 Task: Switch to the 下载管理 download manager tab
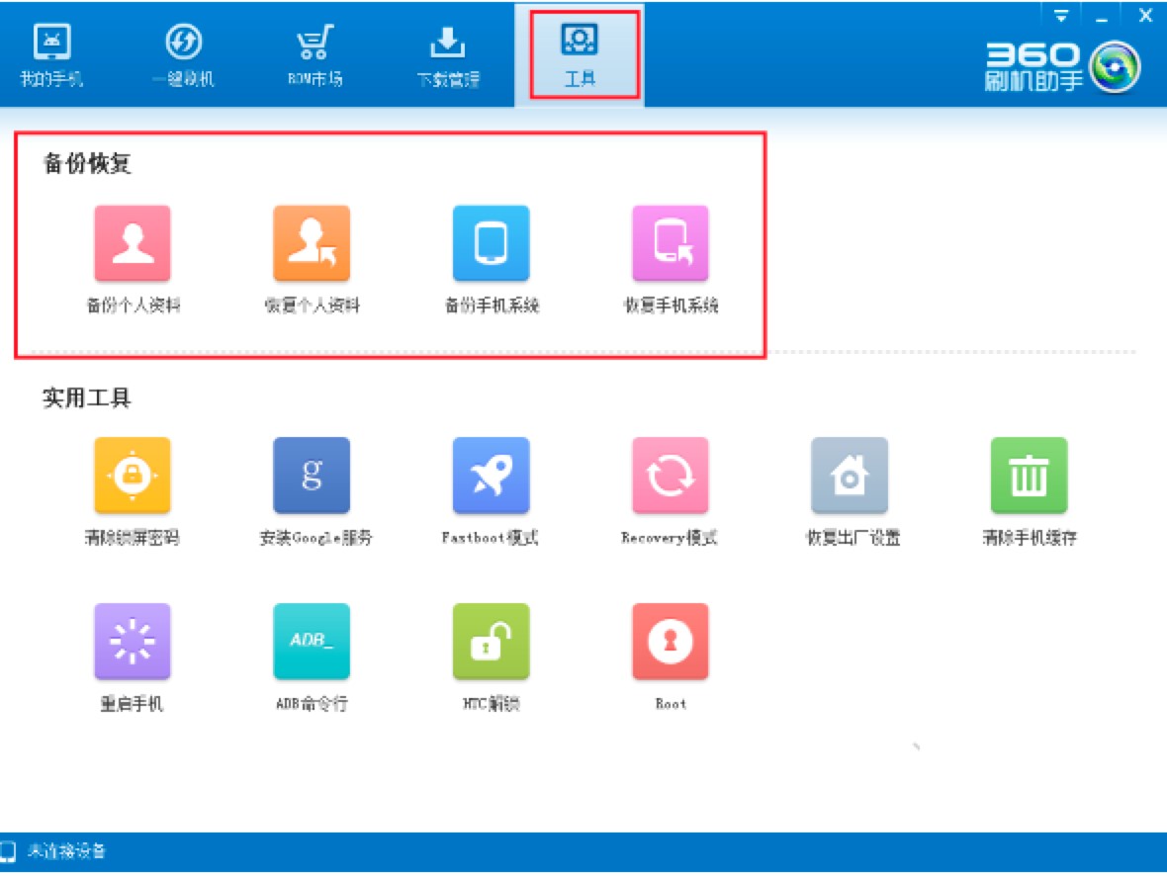click(x=447, y=55)
